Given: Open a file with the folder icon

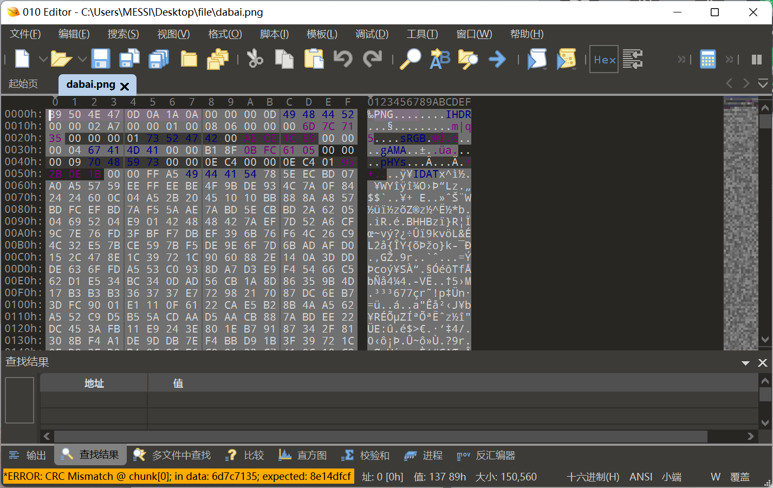Looking at the screenshot, I should pyautogui.click(x=61, y=58).
